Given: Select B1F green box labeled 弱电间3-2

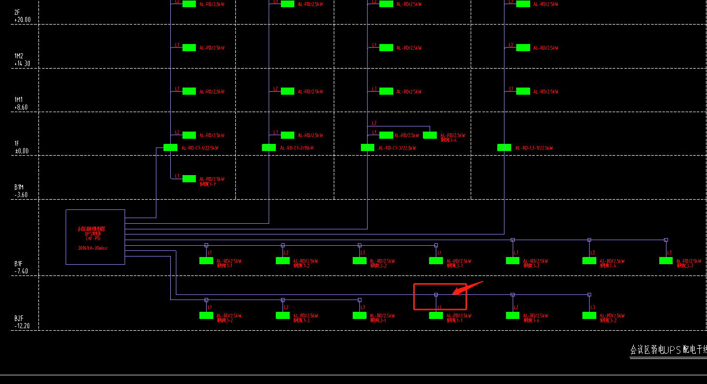Looking at the screenshot, I should point(359,261).
